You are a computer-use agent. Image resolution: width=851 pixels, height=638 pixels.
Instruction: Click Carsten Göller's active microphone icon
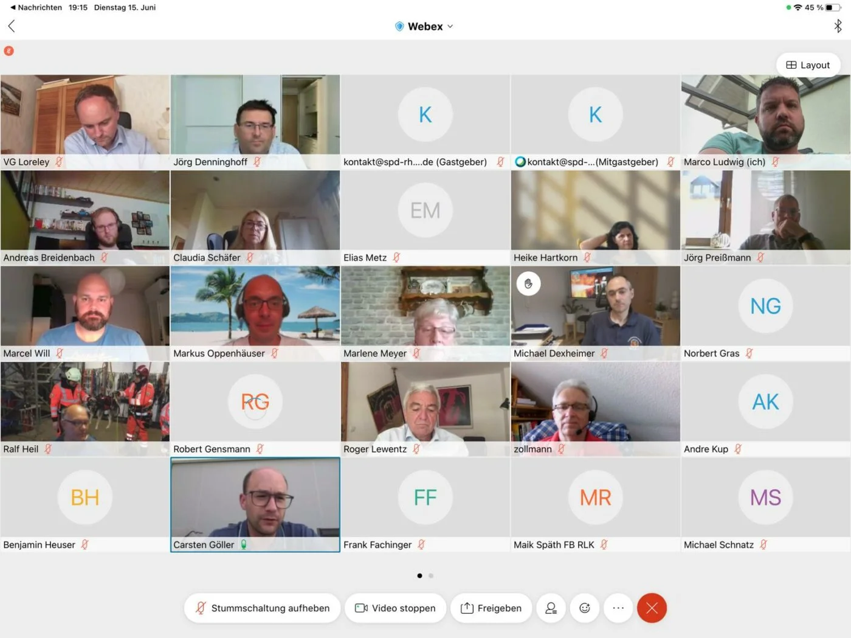244,545
